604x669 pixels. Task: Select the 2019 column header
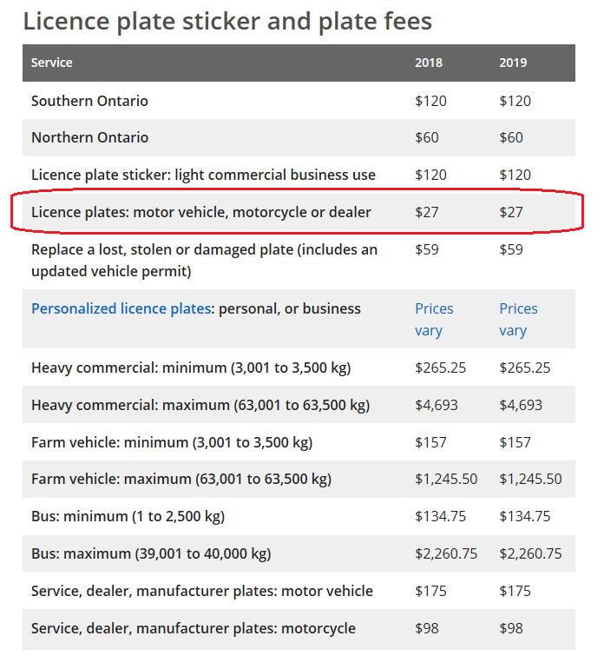click(513, 63)
